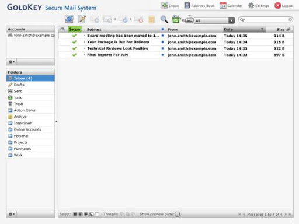Viewport: 299px width, 224px height.
Task: Click the yellow Archive toolbar icon
Action: click(151, 20)
